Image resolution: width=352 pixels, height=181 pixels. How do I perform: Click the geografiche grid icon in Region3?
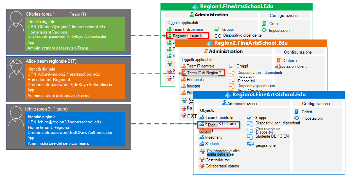tap(250, 144)
